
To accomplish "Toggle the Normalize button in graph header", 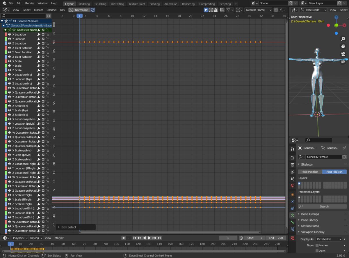I will (79, 10).
